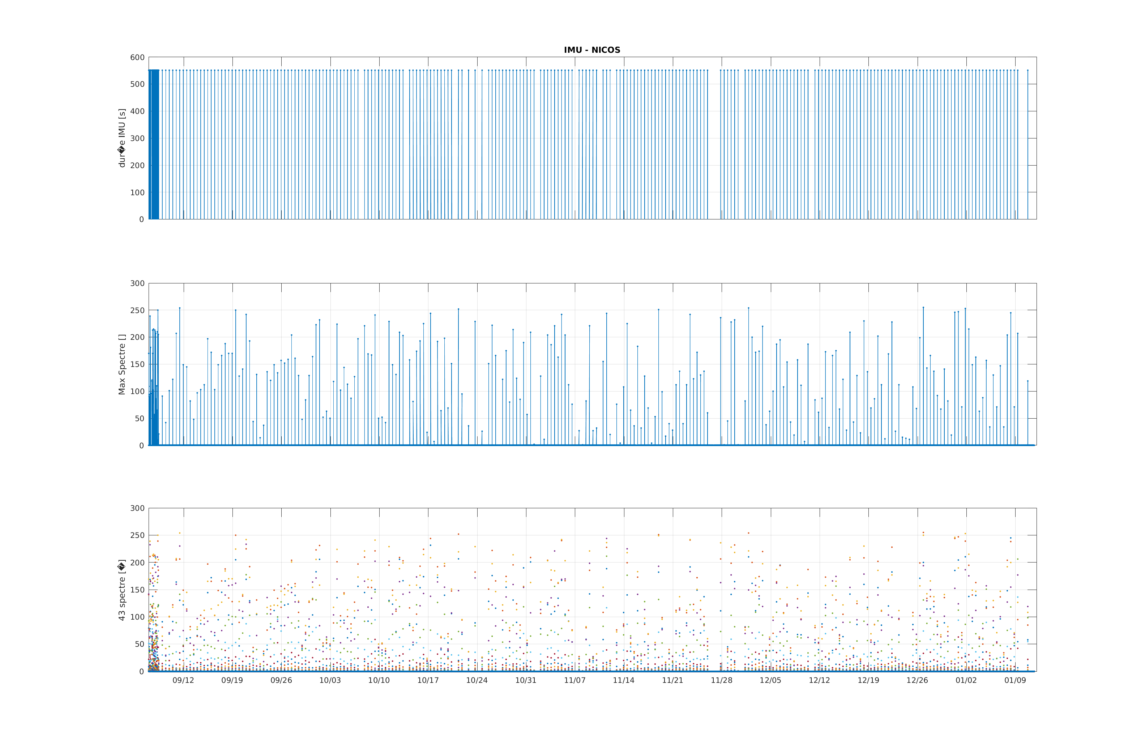1145x753 pixels.
Task: Click the 43 spectre y-axis label
Action: point(122,589)
